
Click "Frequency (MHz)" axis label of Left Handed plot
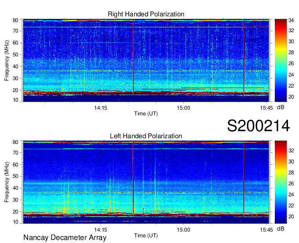tap(7, 182)
